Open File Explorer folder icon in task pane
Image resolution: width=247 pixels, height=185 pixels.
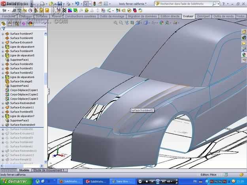244,43
